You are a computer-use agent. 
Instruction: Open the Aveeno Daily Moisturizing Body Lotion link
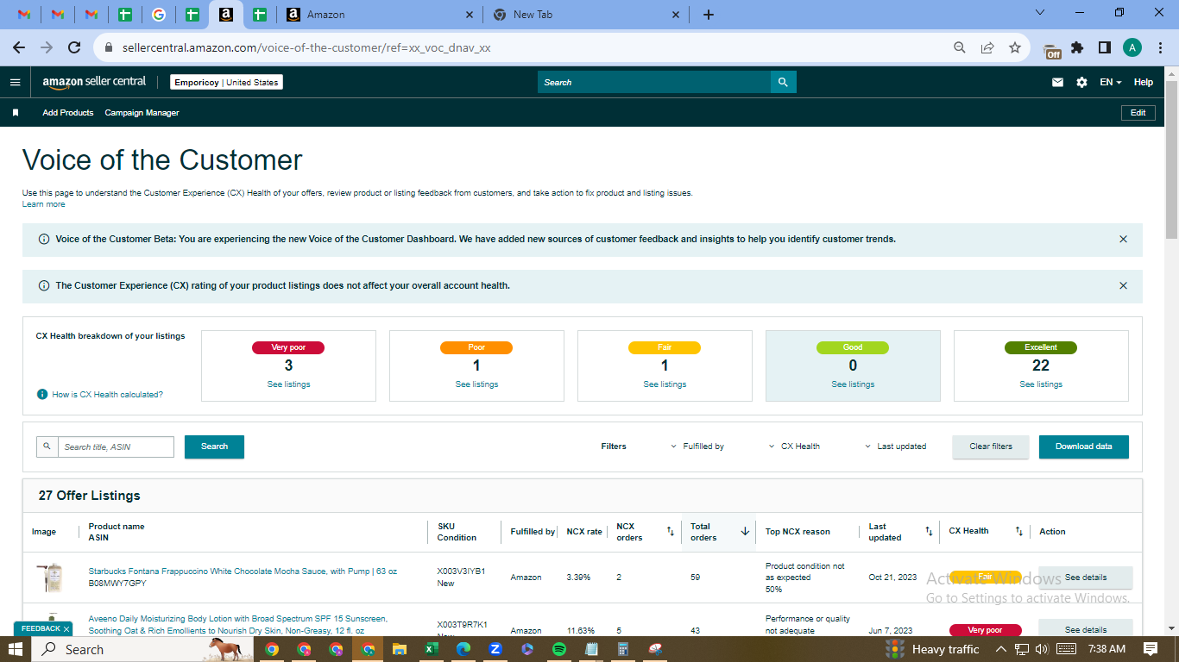(x=238, y=625)
